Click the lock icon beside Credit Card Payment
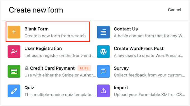The width and height of the screenshot is (190, 106). 27,68
